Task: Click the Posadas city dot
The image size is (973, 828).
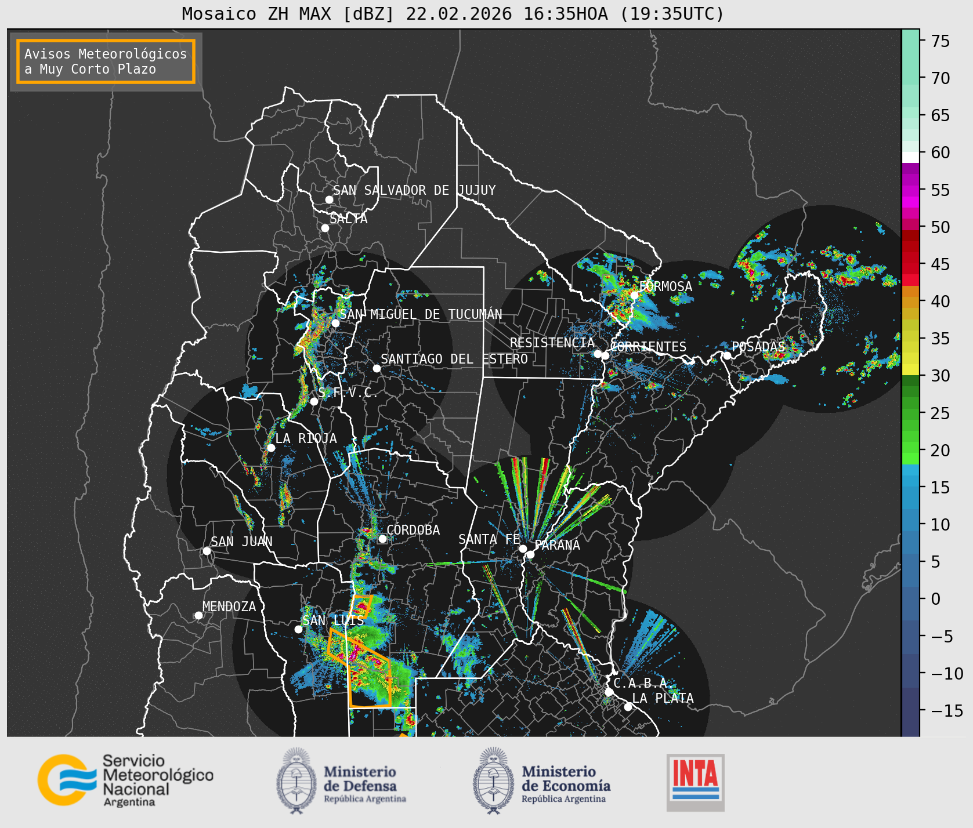Action: (727, 355)
